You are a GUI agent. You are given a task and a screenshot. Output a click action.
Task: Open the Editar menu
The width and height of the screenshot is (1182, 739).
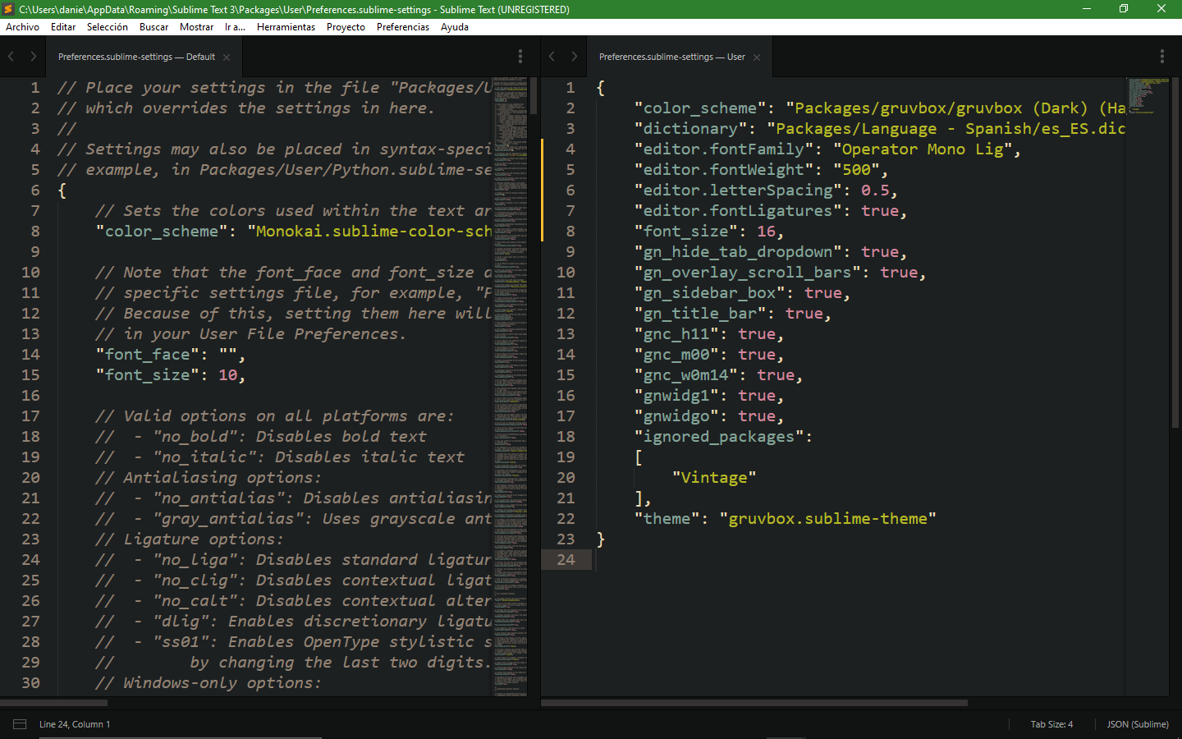point(63,27)
